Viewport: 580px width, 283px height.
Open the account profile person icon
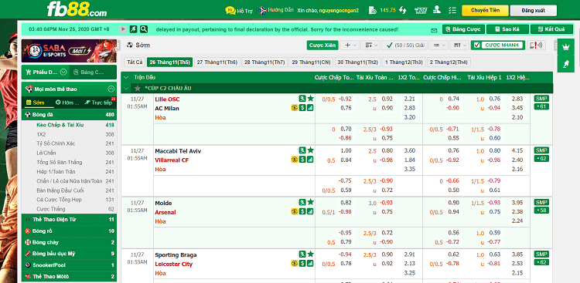pyautogui.click(x=437, y=10)
